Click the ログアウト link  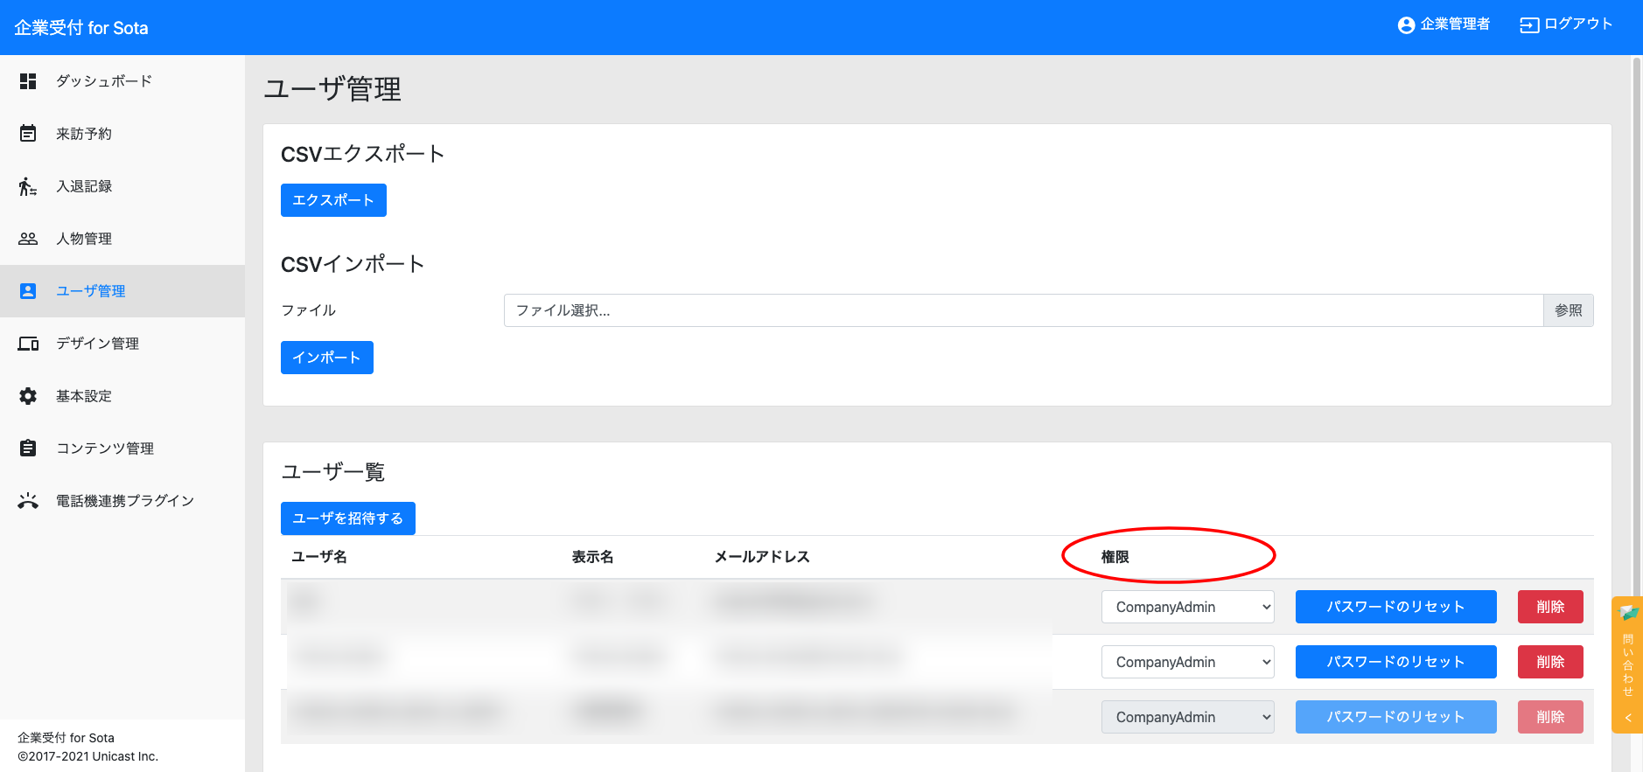pyautogui.click(x=1578, y=24)
